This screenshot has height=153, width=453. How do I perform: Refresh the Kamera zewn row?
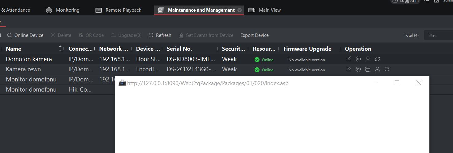tap(387, 69)
